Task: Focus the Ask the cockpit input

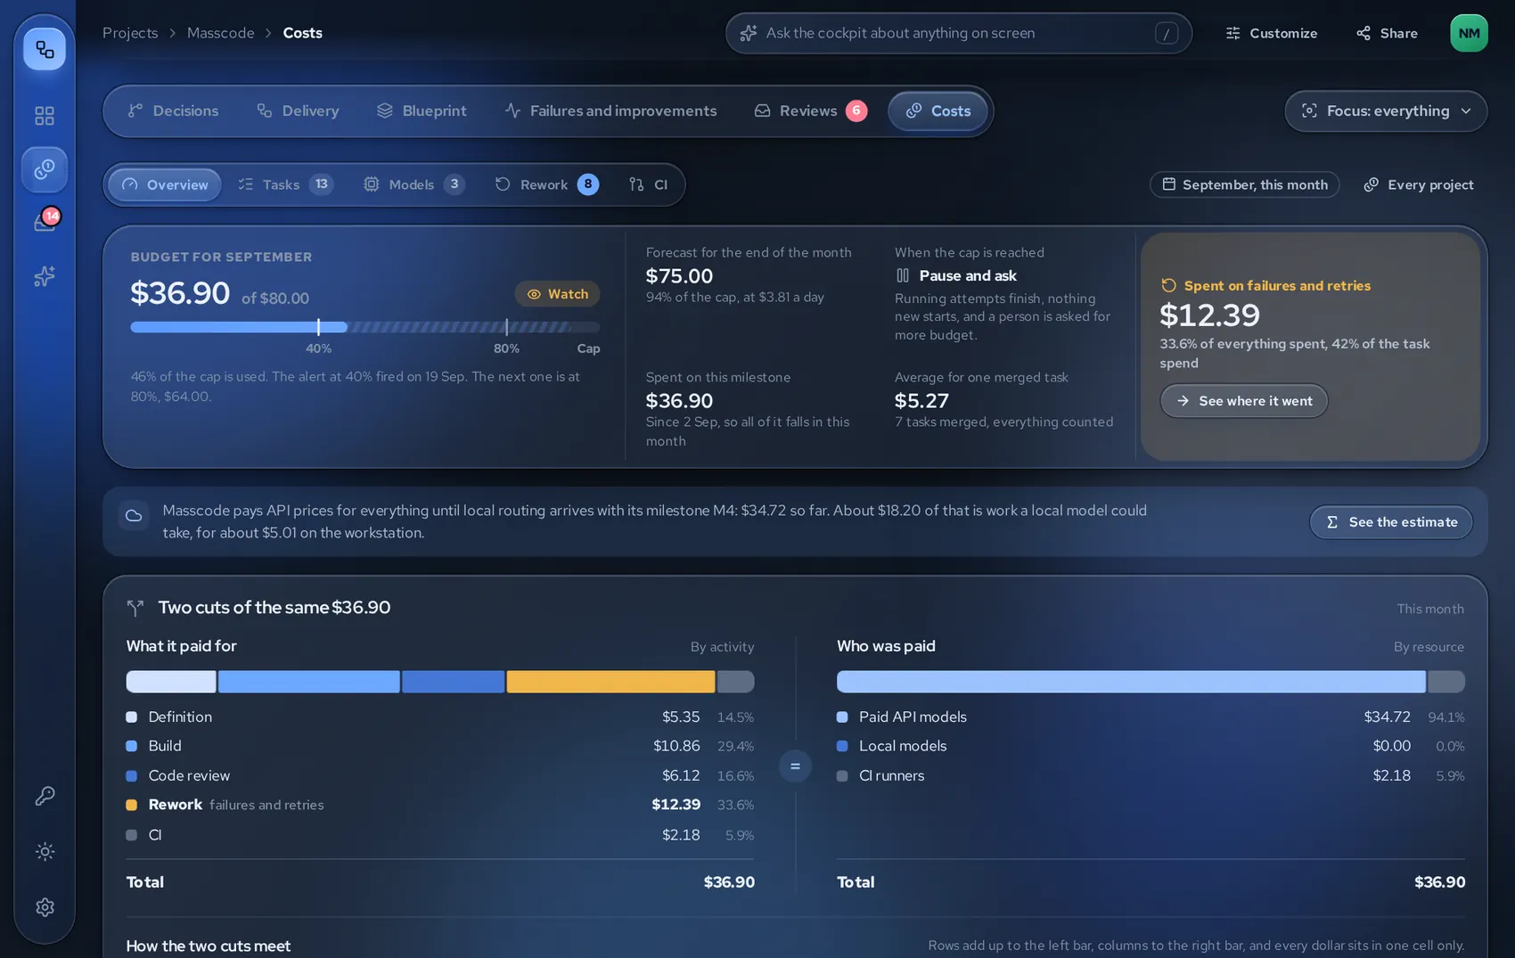Action: pyautogui.click(x=959, y=33)
